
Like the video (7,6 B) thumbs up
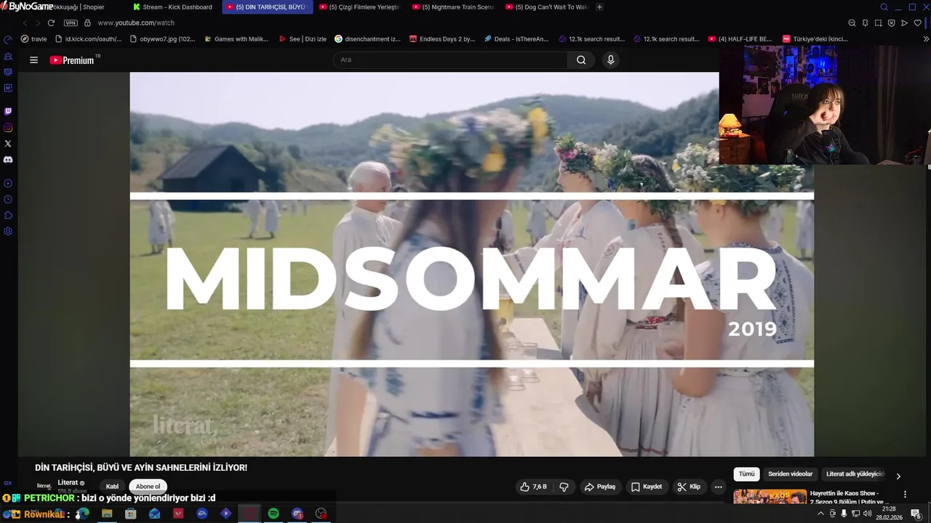tap(533, 487)
